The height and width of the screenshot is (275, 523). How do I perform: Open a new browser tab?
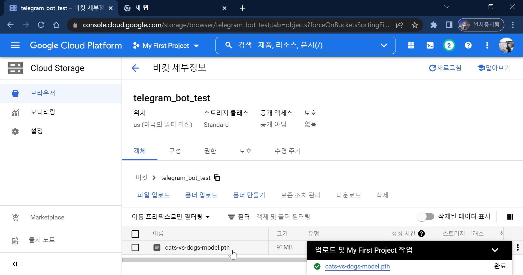242,8
